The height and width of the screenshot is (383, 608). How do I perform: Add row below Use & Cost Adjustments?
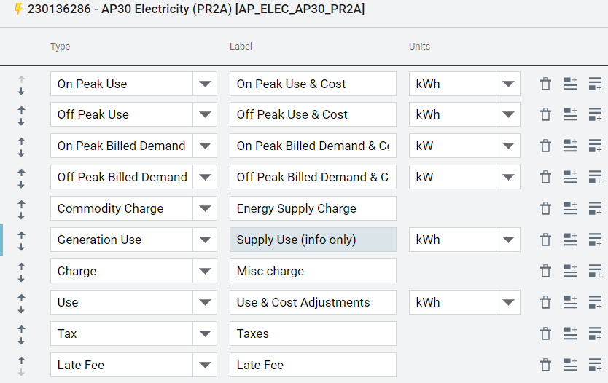(x=595, y=302)
